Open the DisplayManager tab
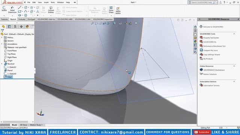The height and width of the screenshot is (135, 240). point(27,27)
